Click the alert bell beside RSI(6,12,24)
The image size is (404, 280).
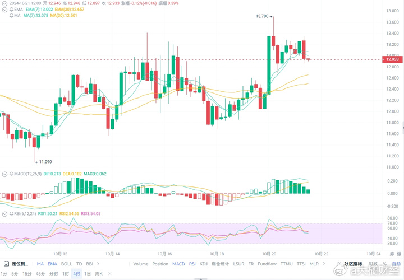click(x=12, y=214)
